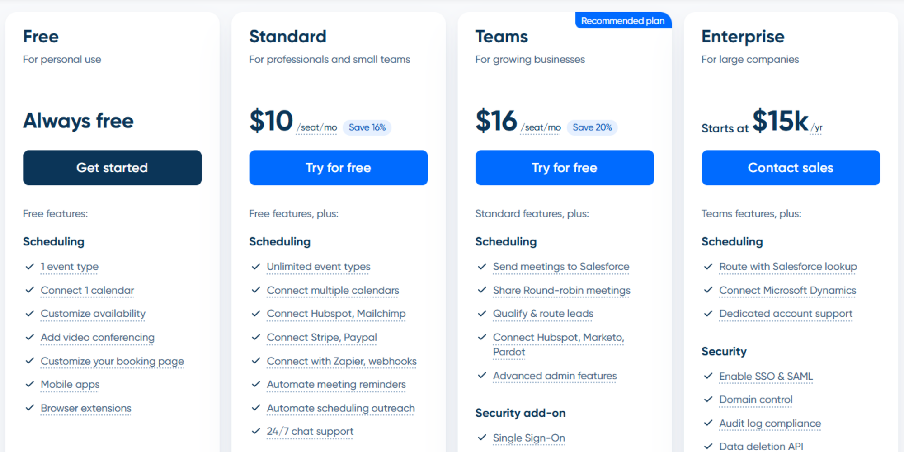The height and width of the screenshot is (452, 904).
Task: Open the 1 event type feature link
Action: (69, 267)
